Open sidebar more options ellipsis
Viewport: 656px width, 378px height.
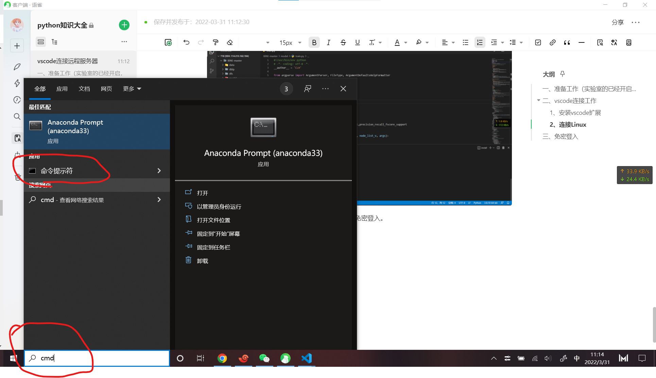124,42
